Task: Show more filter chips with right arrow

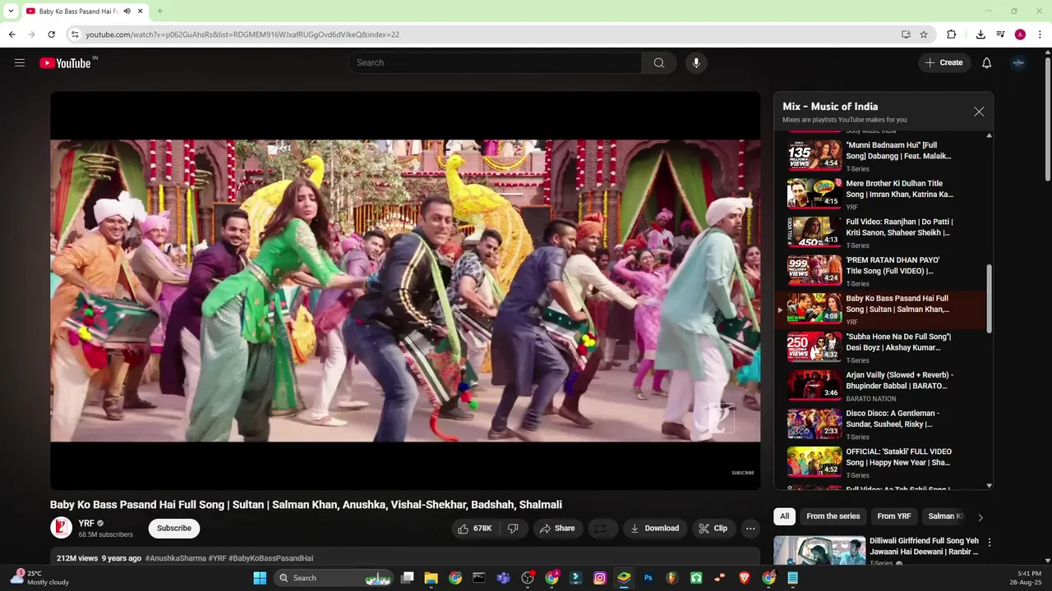Action: tap(980, 517)
